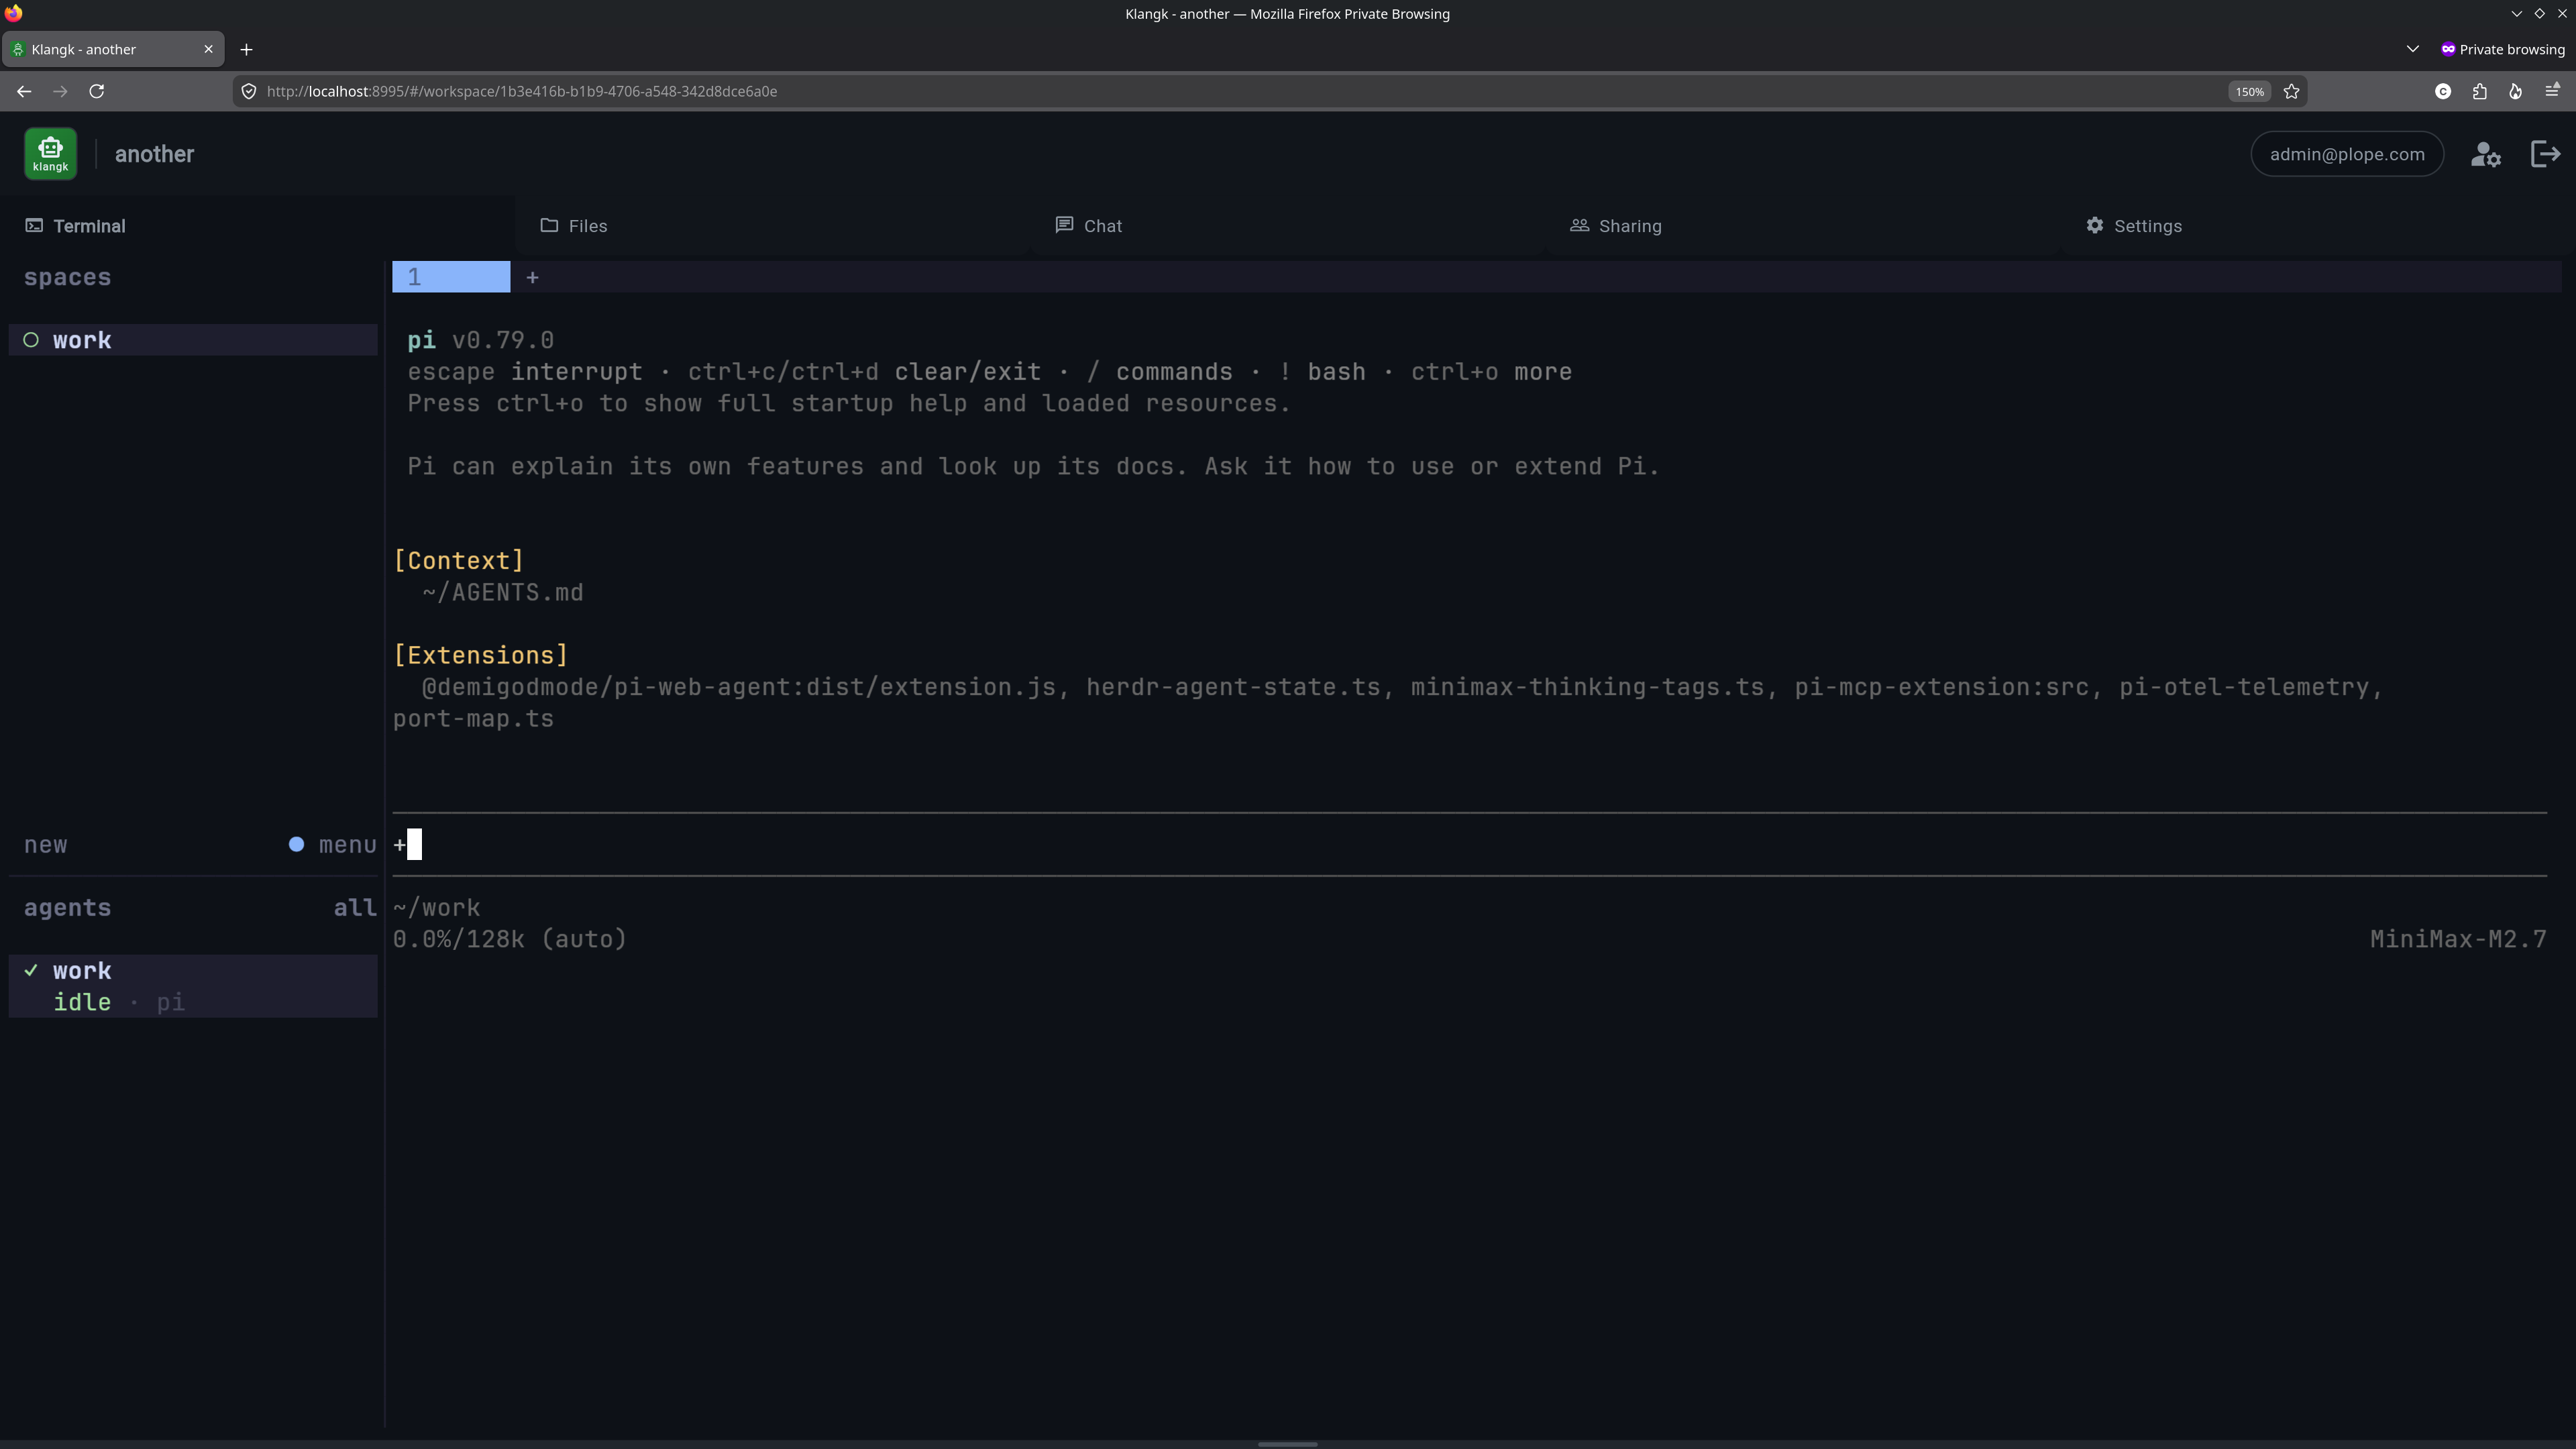Click the browser forward arrow

[x=60, y=91]
